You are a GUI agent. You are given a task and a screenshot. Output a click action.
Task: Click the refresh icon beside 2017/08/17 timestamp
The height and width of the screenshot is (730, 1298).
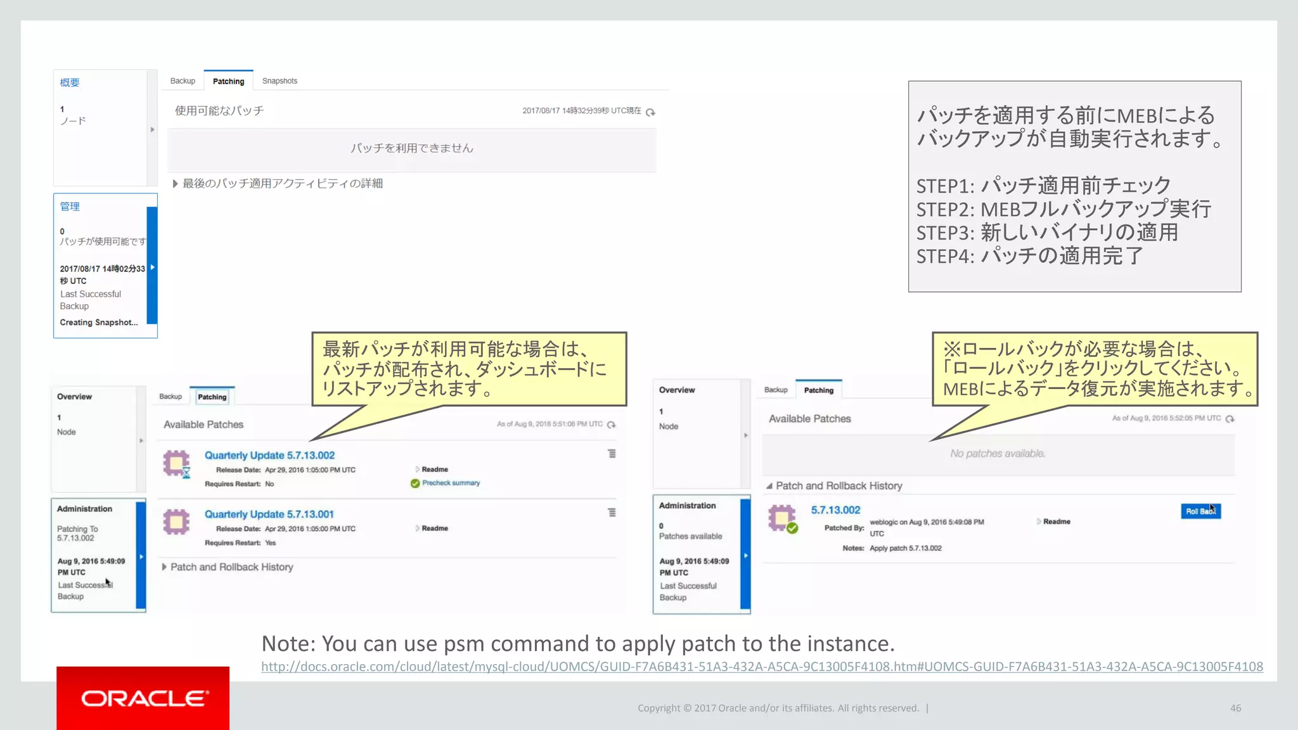[x=650, y=112]
